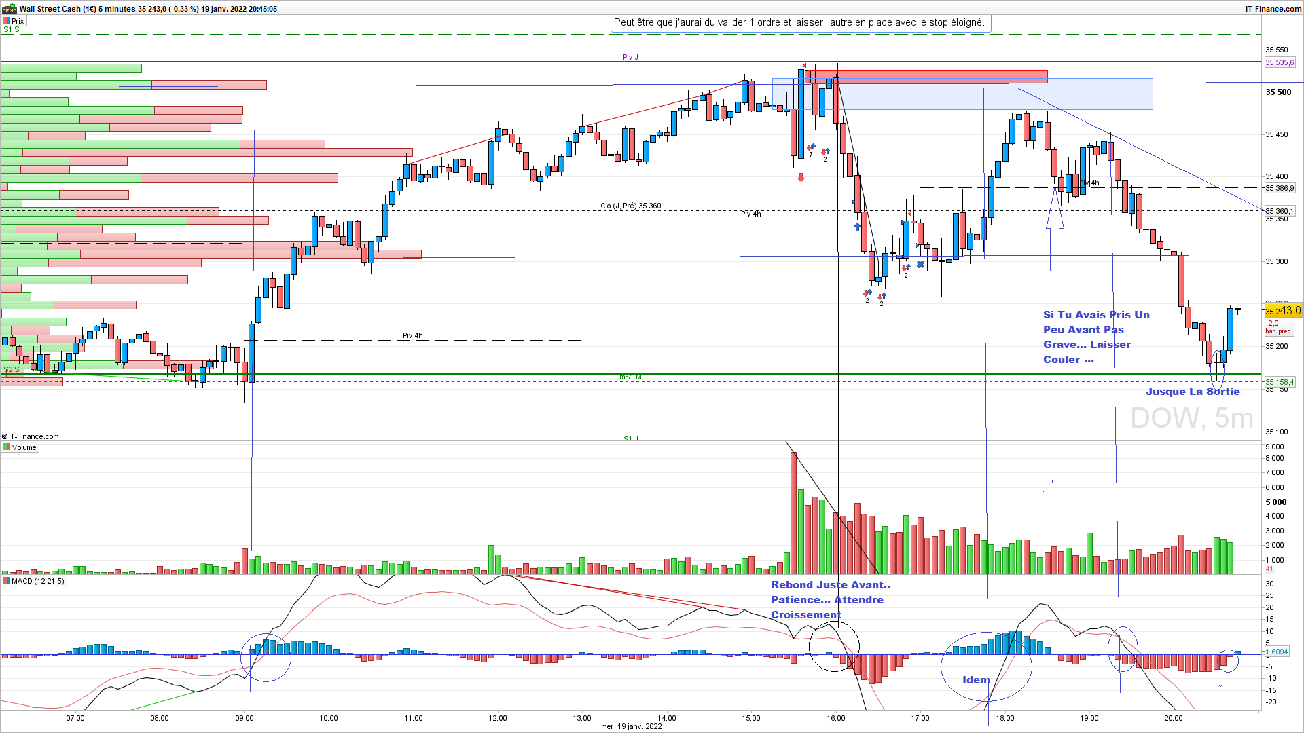This screenshot has width=1304, height=733.
Task: Open the Volume indicator settings label
Action: 24,447
